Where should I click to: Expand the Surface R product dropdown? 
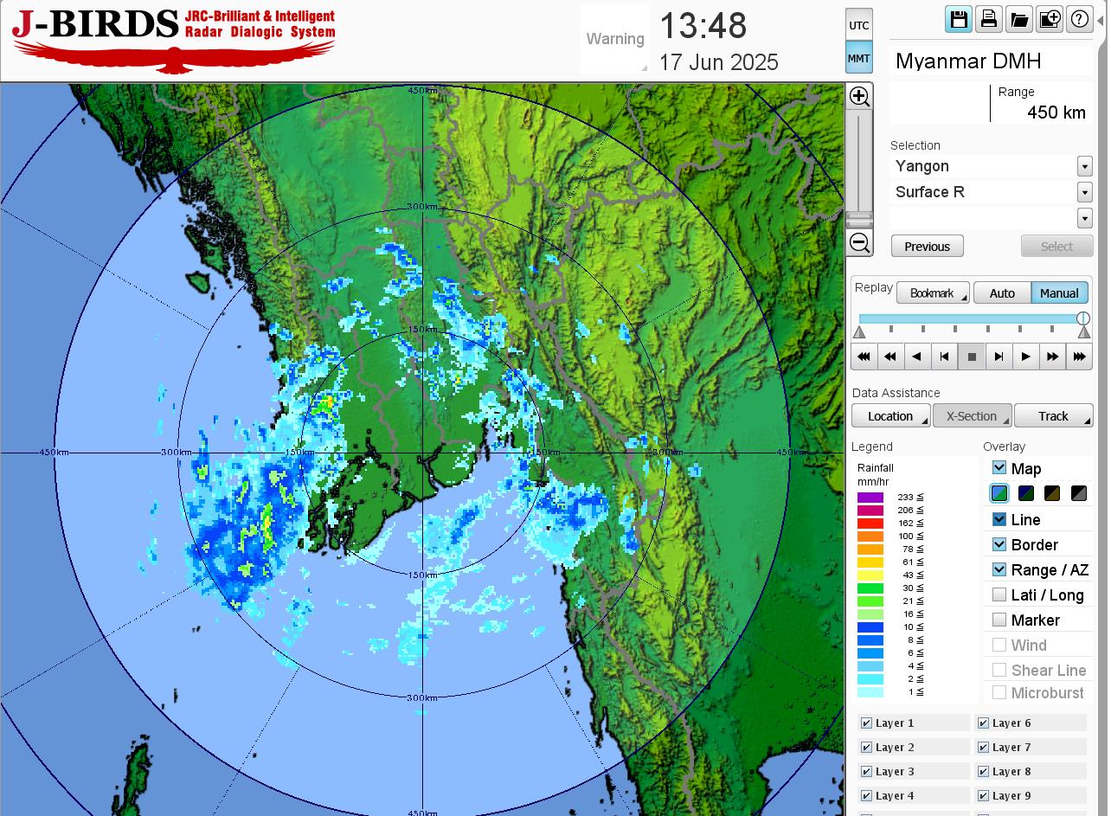(x=1084, y=192)
